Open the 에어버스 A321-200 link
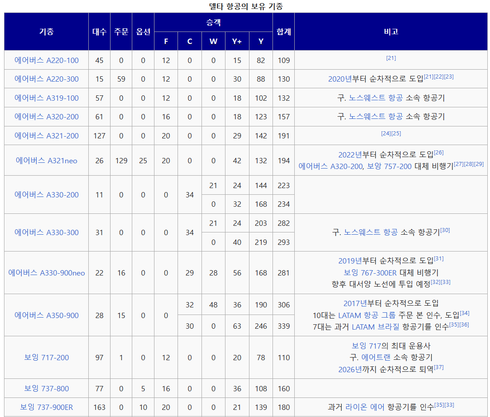Viewport: 490px width, 417px height. (x=47, y=136)
